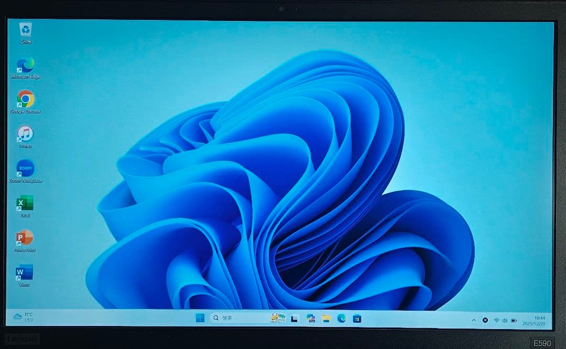Open the weather widget showing 11°C
The width and height of the screenshot is (566, 349).
[24, 316]
